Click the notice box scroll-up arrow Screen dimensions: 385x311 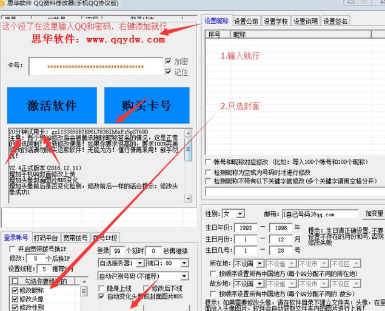(x=189, y=133)
